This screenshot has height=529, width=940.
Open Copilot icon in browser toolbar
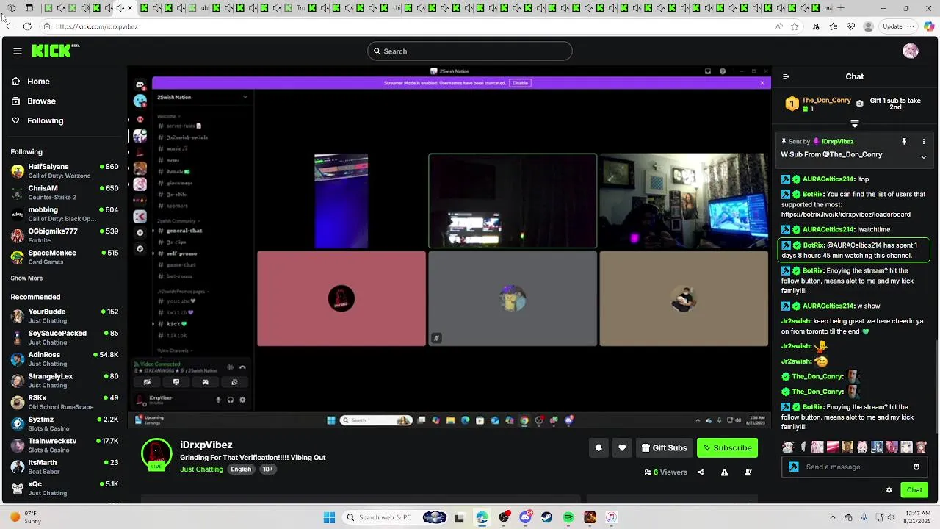point(929,26)
